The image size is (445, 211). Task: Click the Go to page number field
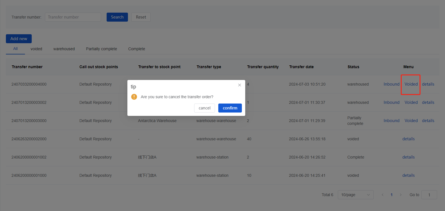[429, 195]
